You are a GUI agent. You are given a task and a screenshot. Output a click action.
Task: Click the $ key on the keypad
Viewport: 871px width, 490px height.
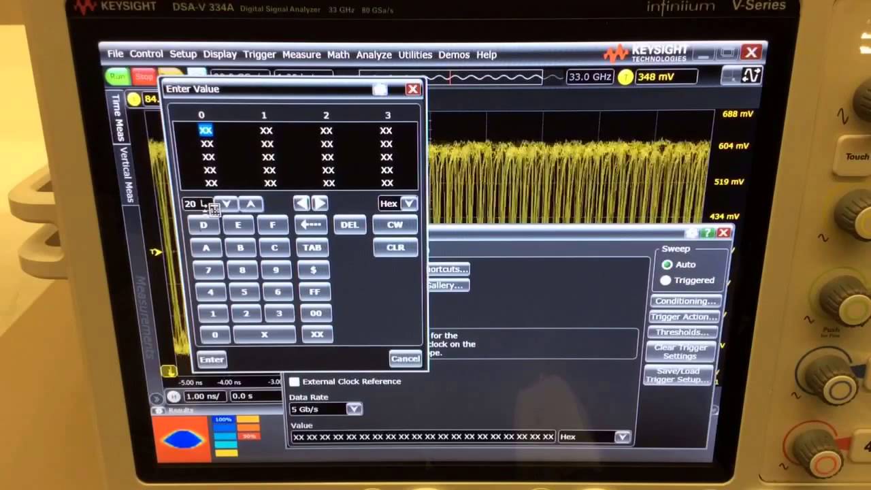tap(313, 270)
